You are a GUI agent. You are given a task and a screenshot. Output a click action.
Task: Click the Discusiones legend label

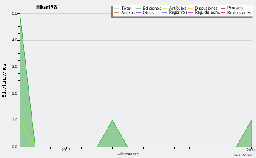(x=206, y=8)
